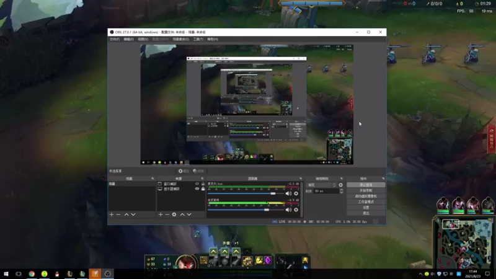This screenshot has height=279, width=496.
Task: Open Windows Start menu
Action: click(6, 274)
